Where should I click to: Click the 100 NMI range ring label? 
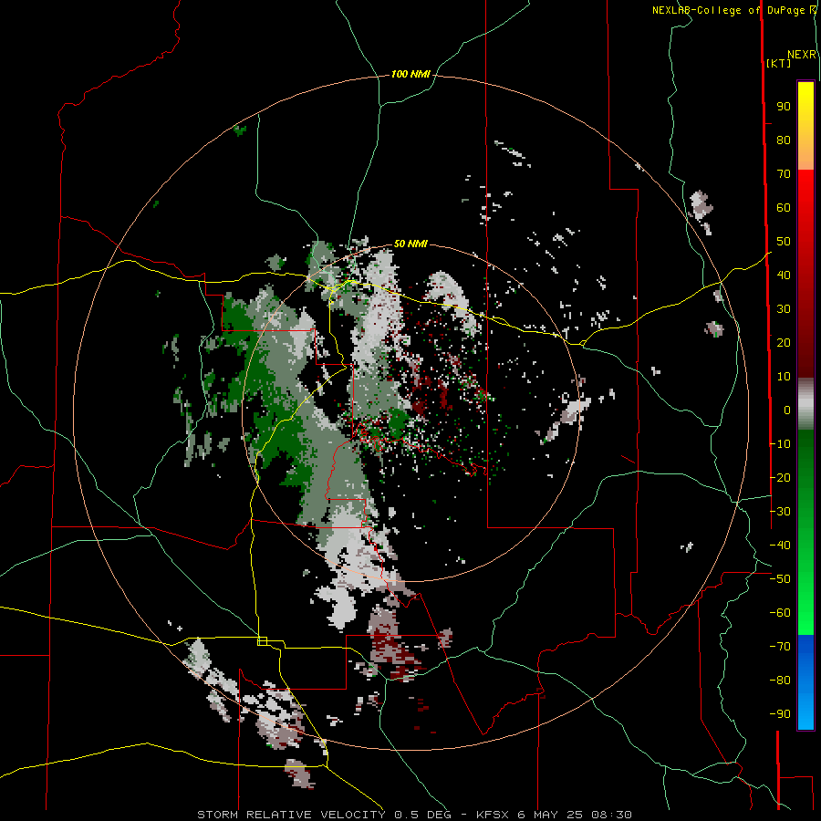[x=410, y=75]
